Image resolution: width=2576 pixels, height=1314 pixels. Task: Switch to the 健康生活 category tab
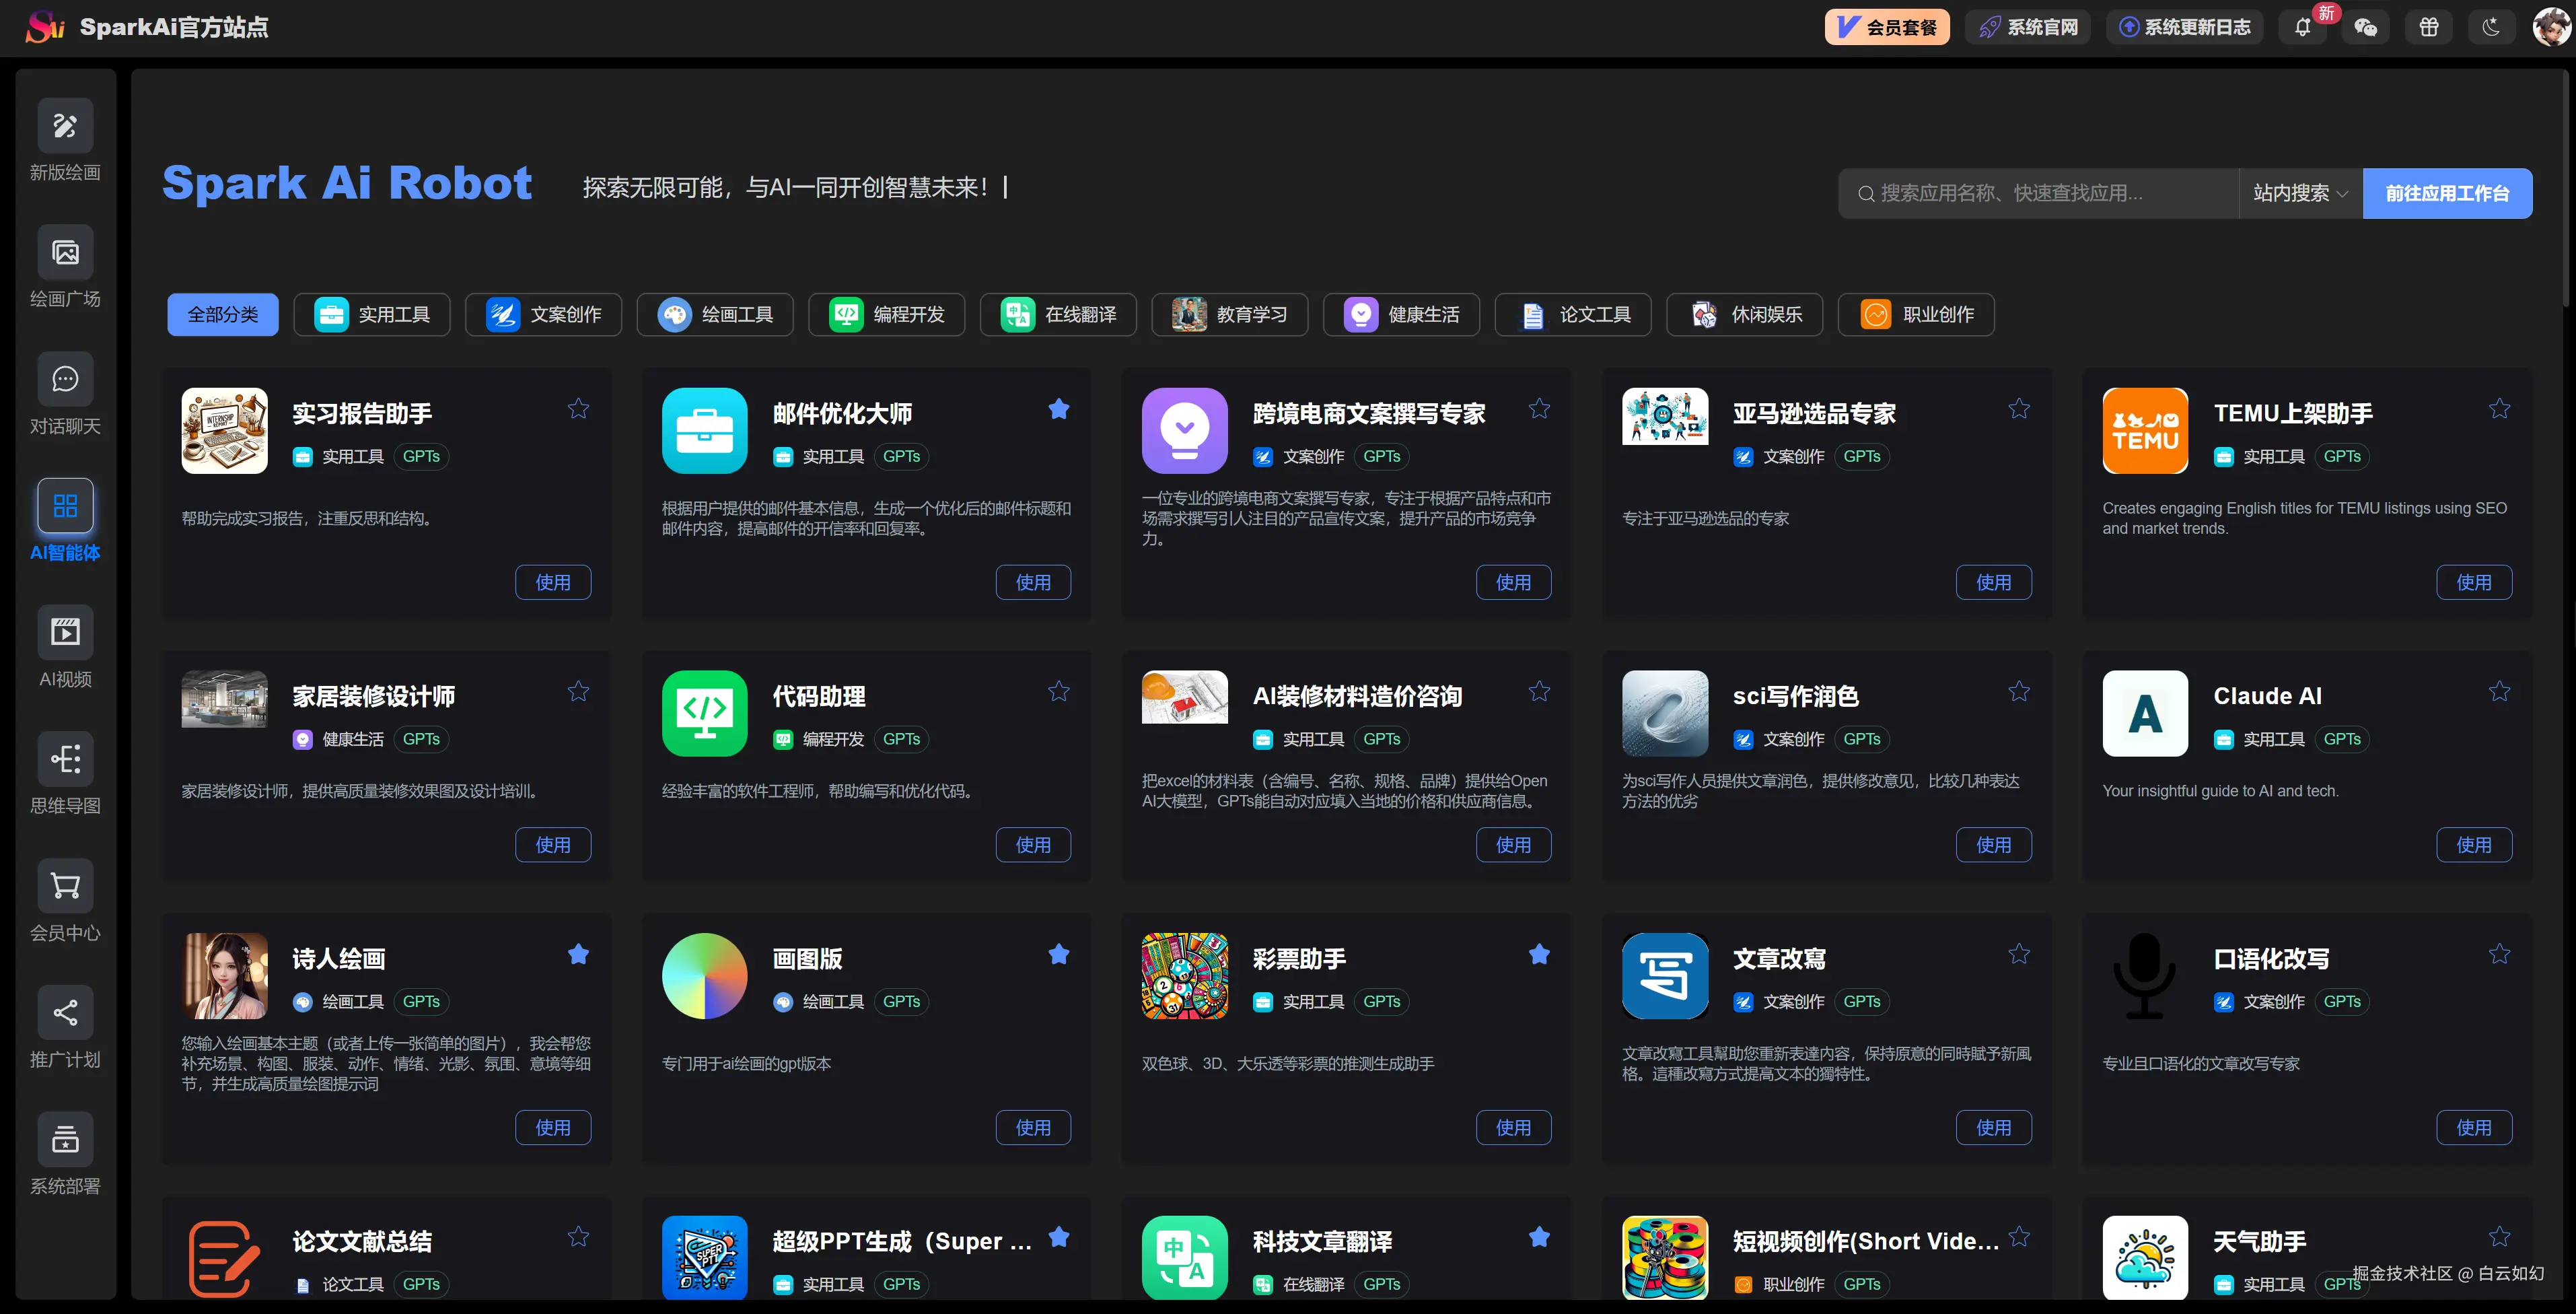point(1400,314)
